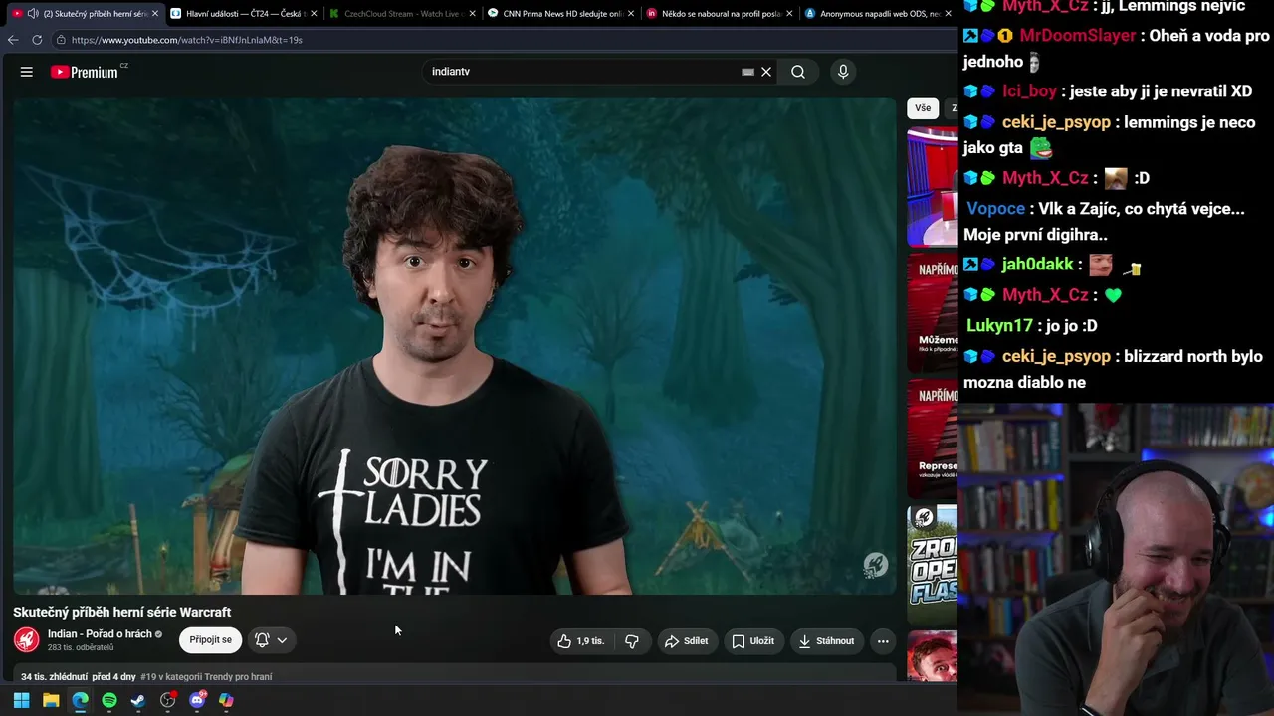The image size is (1274, 716).
Task: Open OBS Studio from the taskbar
Action: (168, 700)
